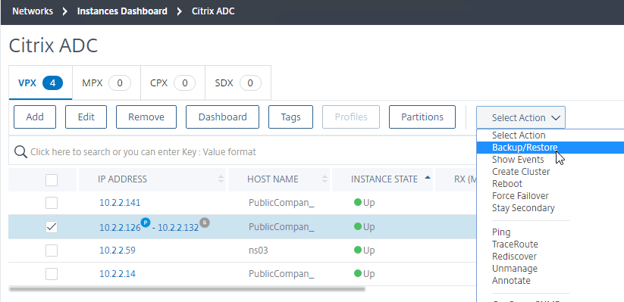Click the horizontal table scrollbar
The image size is (624, 302).
pos(187,289)
